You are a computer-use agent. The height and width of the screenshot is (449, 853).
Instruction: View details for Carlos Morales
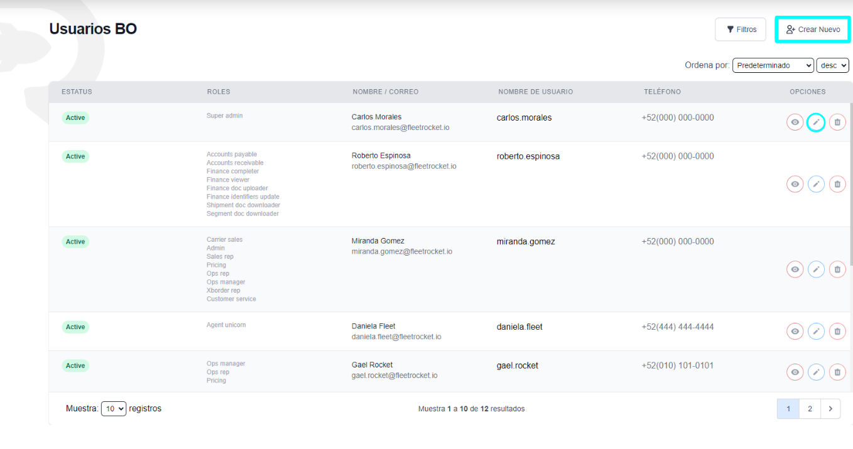click(795, 122)
